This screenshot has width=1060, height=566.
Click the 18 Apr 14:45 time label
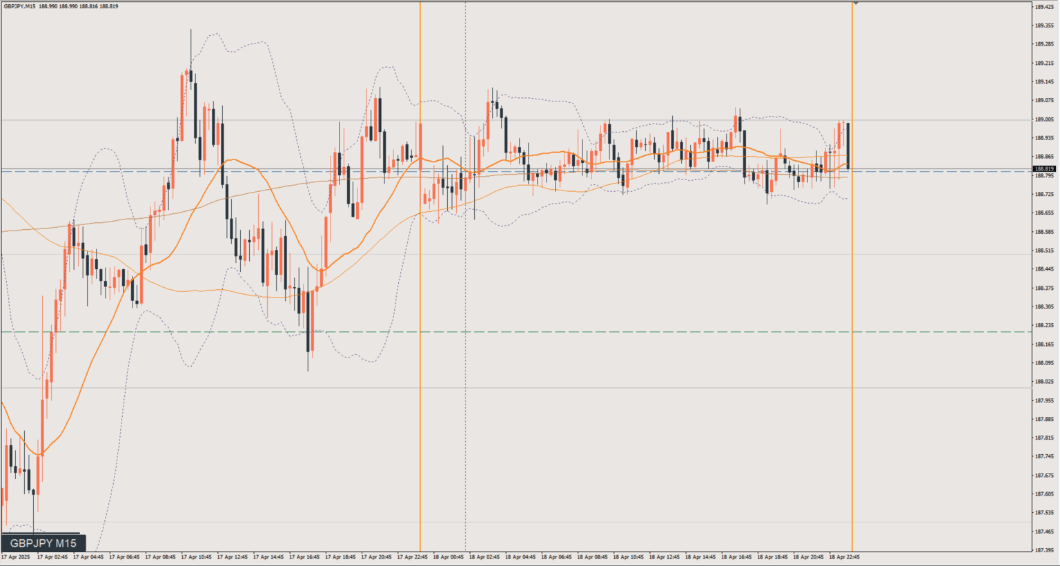pos(700,557)
